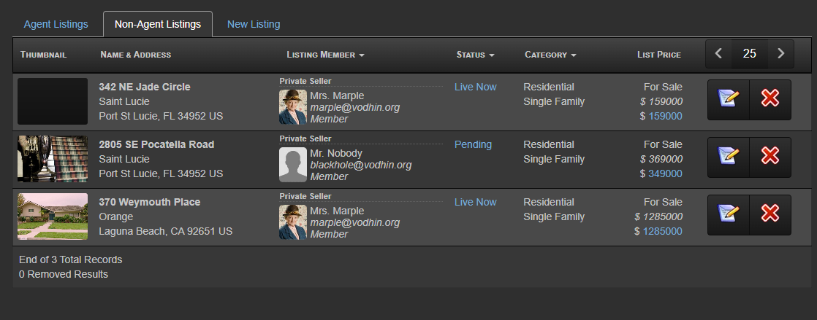Delete the 370 Weymouth Place listing

pos(769,214)
